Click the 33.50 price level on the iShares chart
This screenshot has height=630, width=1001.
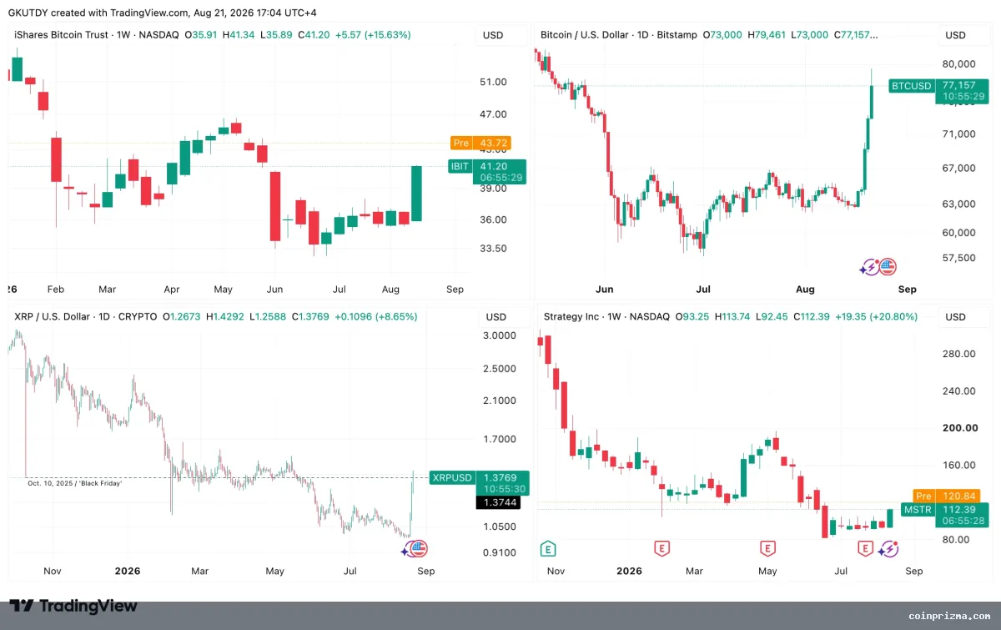(x=495, y=249)
